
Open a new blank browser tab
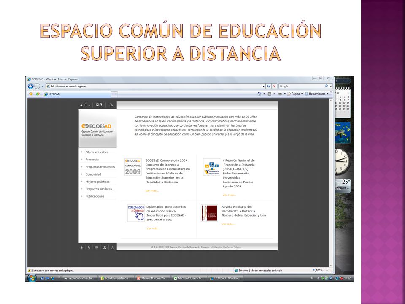tap(114, 94)
